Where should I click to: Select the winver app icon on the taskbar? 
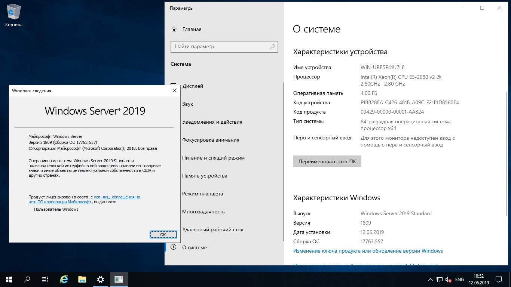tap(119, 279)
